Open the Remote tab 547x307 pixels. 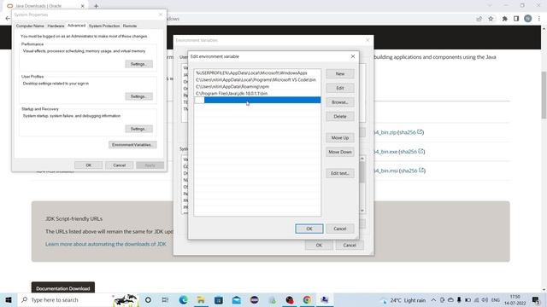coord(130,26)
